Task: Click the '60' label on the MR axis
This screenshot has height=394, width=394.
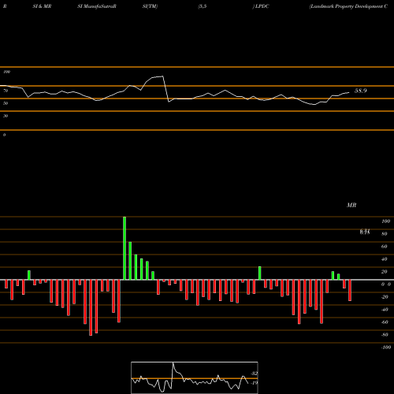Action: point(385,247)
